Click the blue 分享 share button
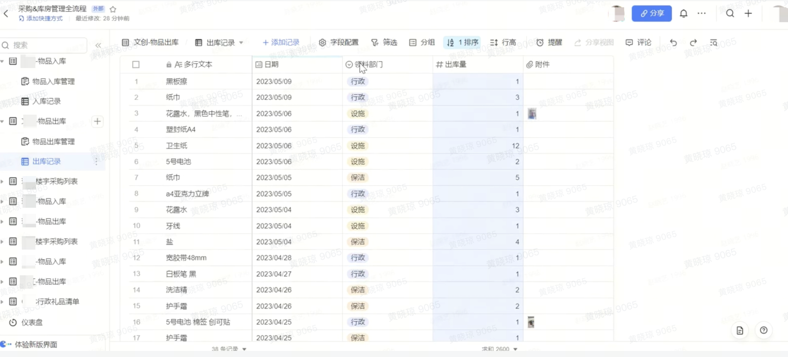The height and width of the screenshot is (357, 788). pos(652,13)
